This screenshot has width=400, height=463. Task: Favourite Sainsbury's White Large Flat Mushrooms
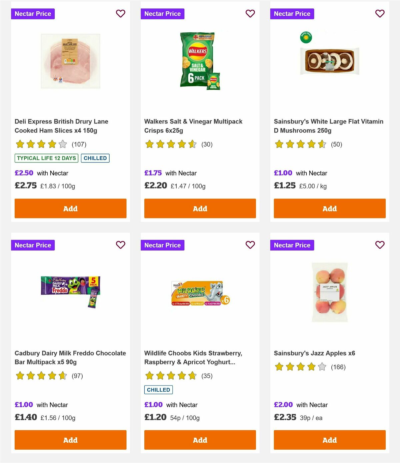click(x=380, y=14)
